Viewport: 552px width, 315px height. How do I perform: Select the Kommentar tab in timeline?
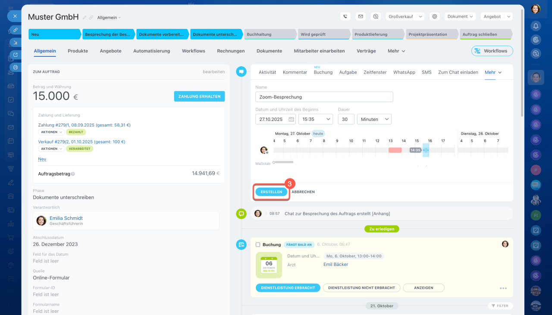295,72
